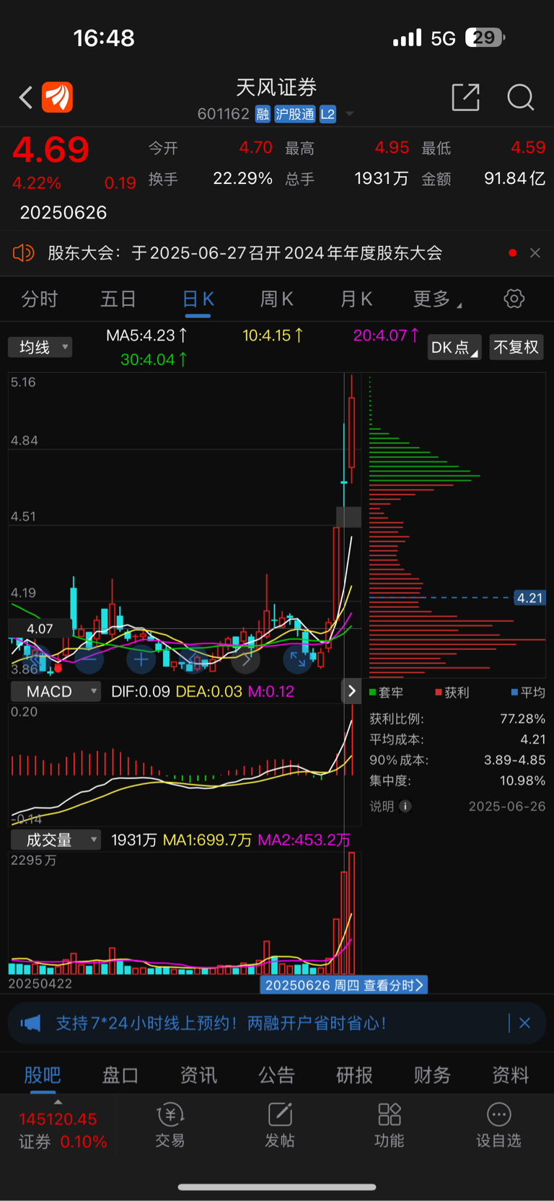Expand stock title dropdown arrow

pos(350,114)
